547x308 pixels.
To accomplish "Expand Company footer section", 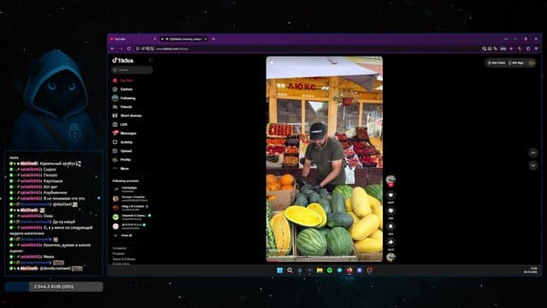I will (120, 248).
